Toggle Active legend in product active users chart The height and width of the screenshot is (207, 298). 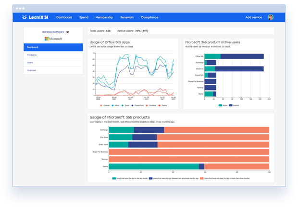point(223,105)
